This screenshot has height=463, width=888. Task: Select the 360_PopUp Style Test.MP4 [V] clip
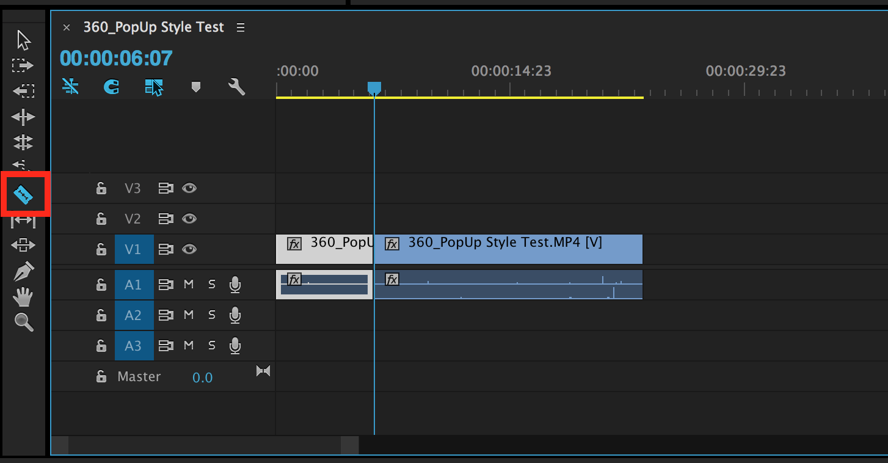[x=508, y=249]
